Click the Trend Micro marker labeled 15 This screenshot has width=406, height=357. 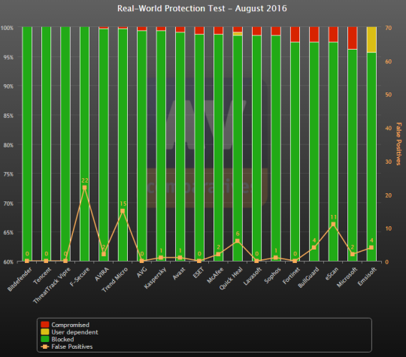[x=123, y=211]
